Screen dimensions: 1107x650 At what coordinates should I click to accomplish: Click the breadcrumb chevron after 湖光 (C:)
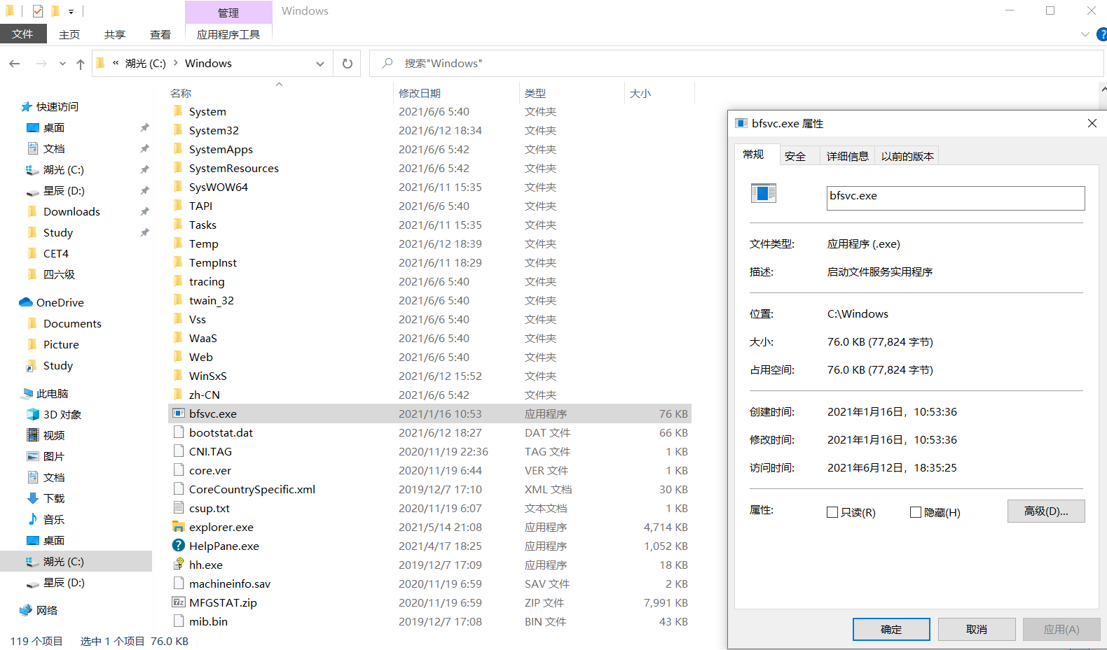pos(175,63)
